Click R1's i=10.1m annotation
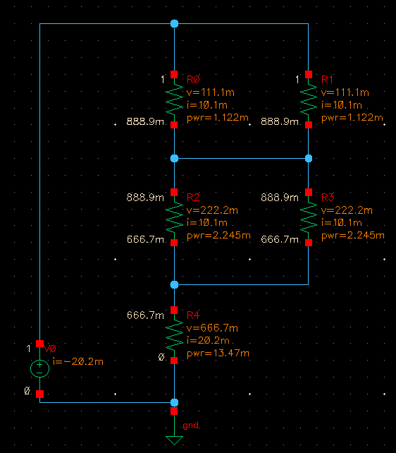 [x=342, y=105]
